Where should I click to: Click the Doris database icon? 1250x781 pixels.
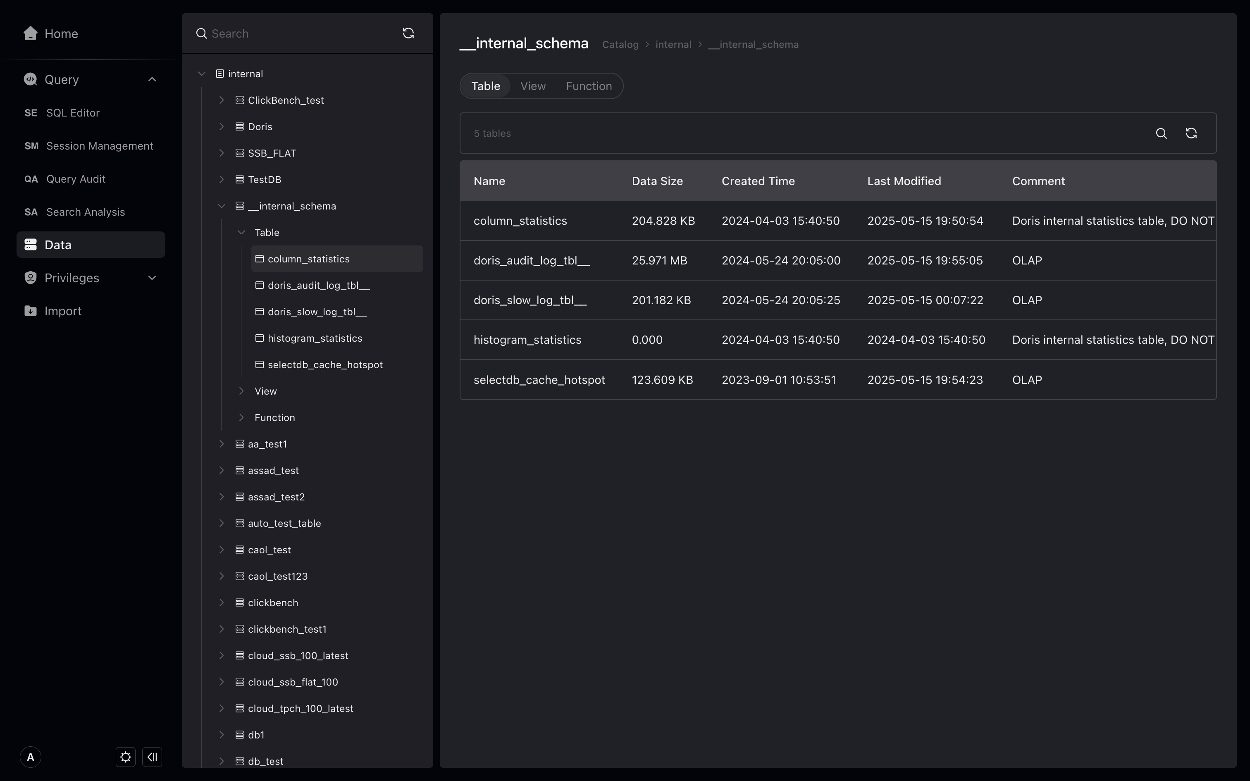(x=240, y=126)
